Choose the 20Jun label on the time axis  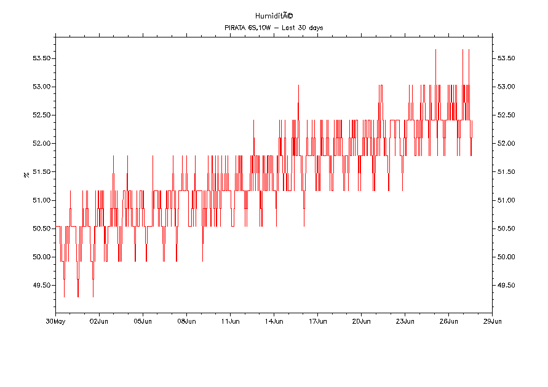pyautogui.click(x=361, y=321)
